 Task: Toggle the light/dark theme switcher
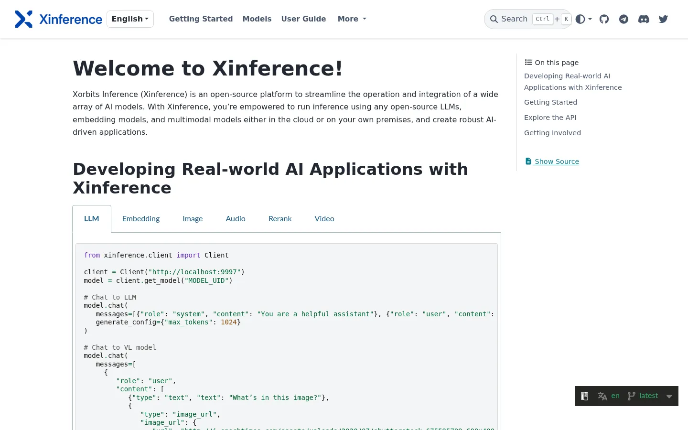pos(583,19)
